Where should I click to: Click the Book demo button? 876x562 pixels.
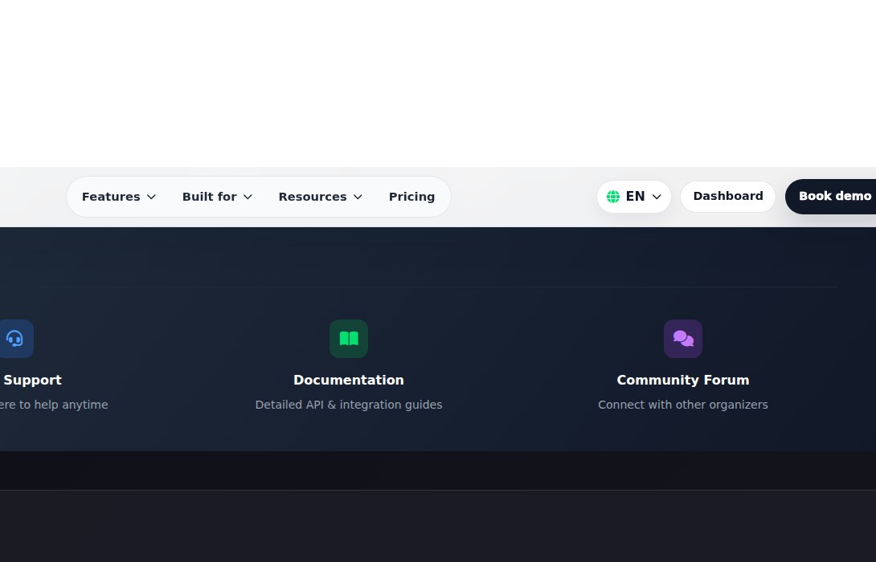tap(833, 197)
